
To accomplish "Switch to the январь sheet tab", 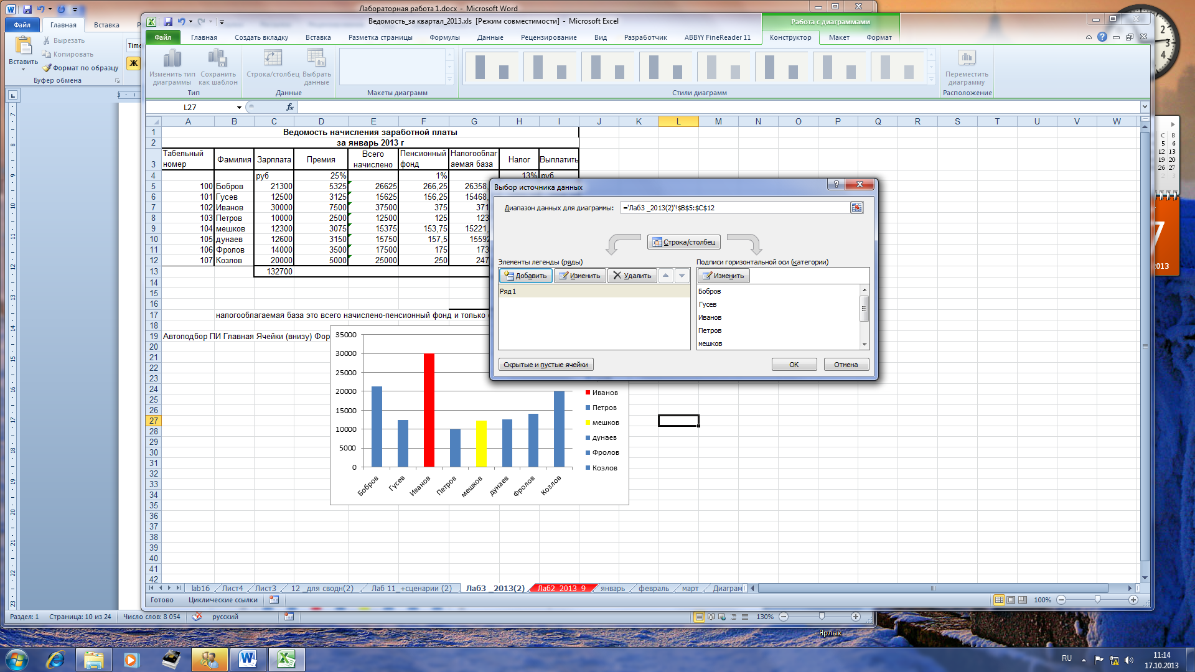I will [612, 589].
